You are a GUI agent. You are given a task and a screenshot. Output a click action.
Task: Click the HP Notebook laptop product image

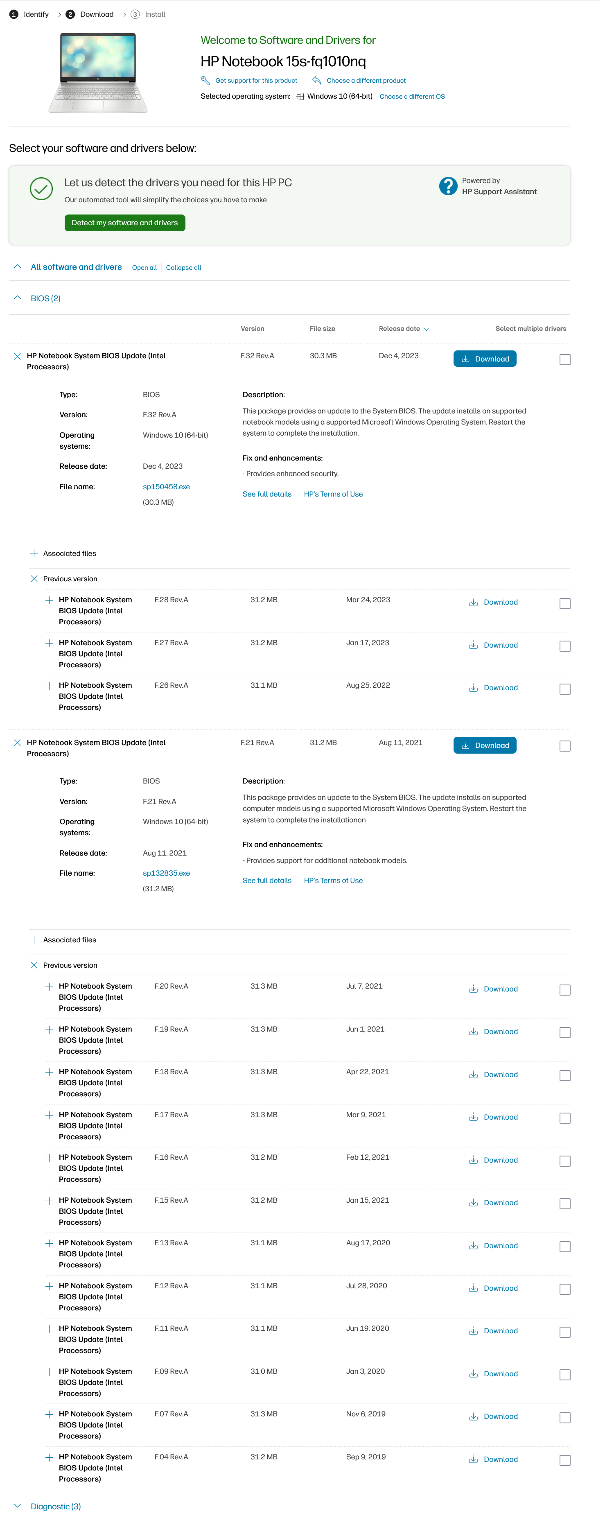coord(98,73)
